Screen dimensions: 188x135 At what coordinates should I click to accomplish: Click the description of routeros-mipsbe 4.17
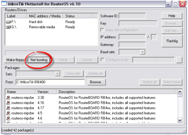tap(107, 108)
